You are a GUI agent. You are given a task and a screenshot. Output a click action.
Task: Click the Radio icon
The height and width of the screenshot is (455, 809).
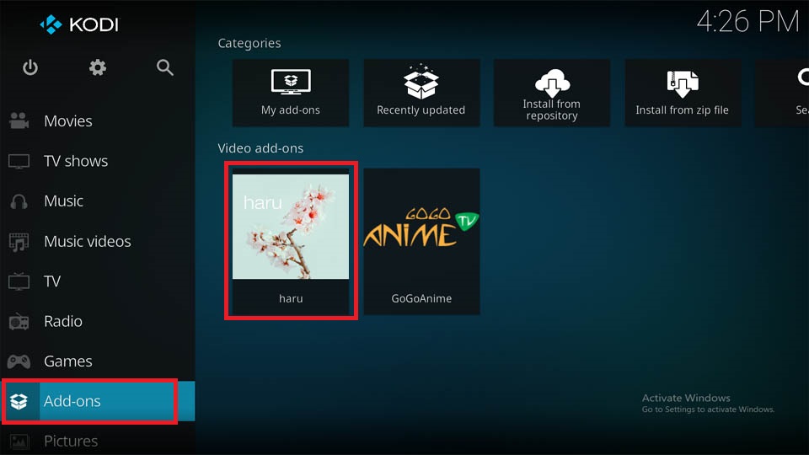19,321
